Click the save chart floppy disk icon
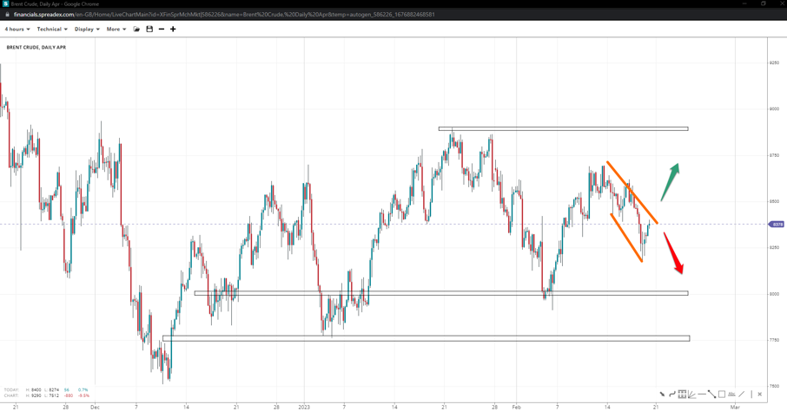 pyautogui.click(x=149, y=29)
